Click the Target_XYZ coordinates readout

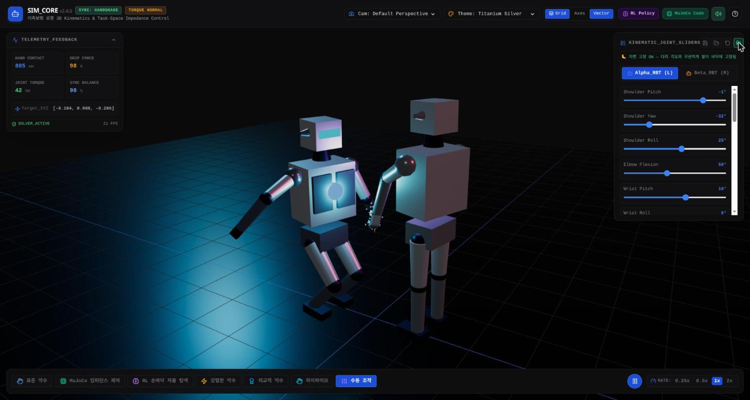tap(65, 108)
